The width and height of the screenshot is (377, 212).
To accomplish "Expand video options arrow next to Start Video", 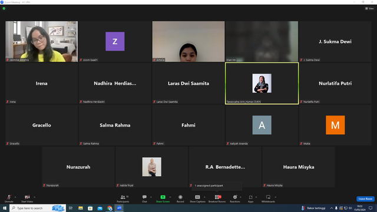I will click(x=35, y=197).
